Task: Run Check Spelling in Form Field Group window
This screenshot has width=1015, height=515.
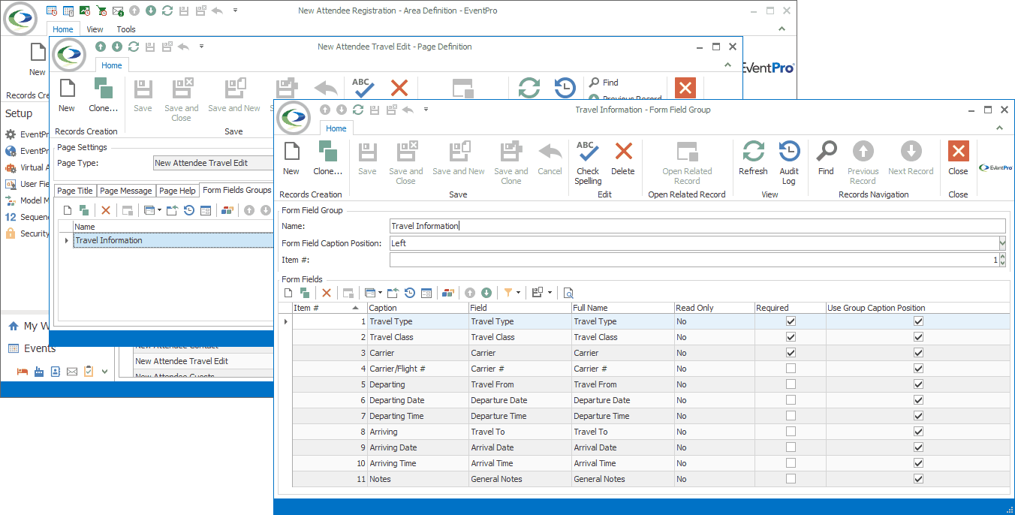Action: point(588,162)
